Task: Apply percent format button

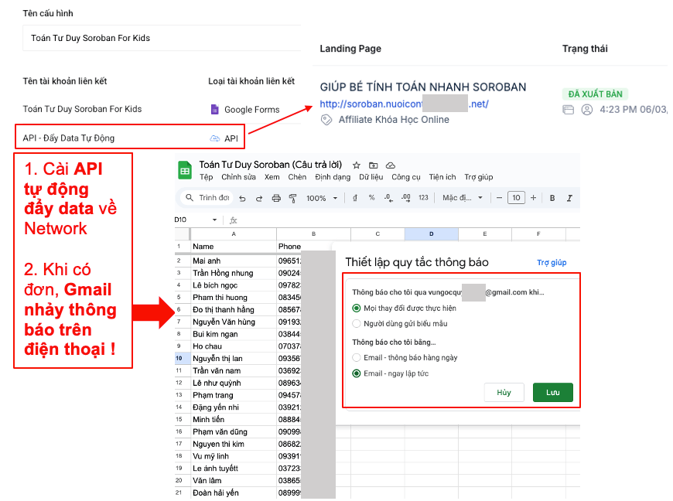Action: [371, 198]
